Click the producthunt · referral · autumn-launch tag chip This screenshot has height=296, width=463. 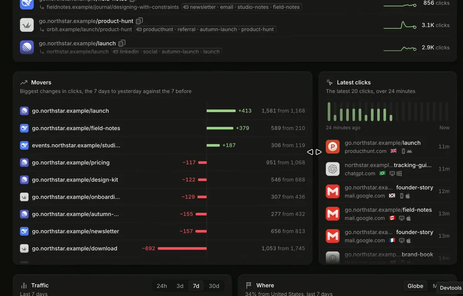[x=205, y=29]
